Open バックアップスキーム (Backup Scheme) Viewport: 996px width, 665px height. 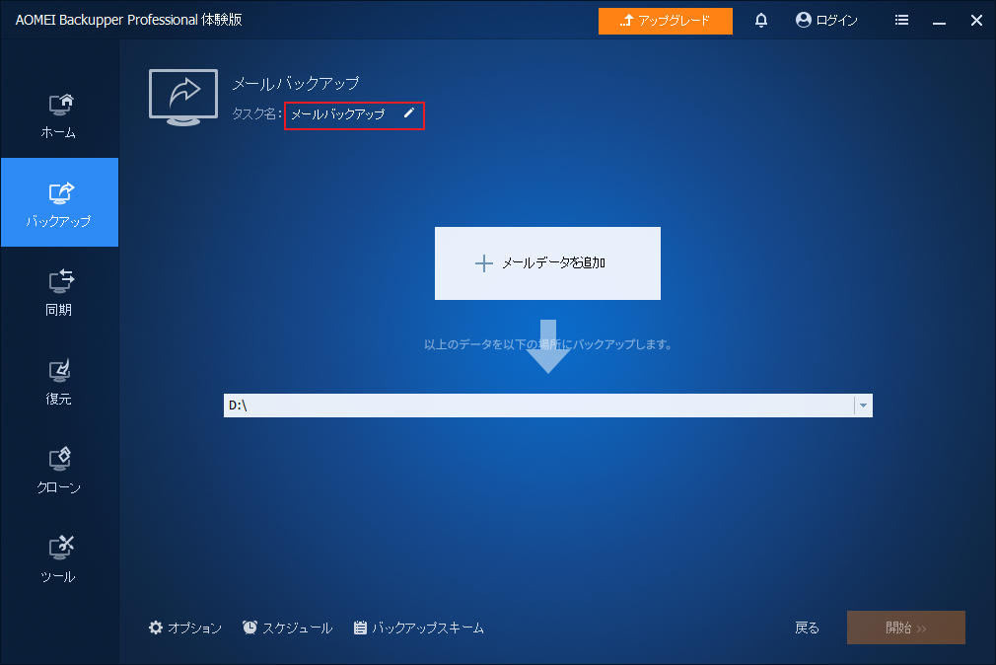pos(418,628)
